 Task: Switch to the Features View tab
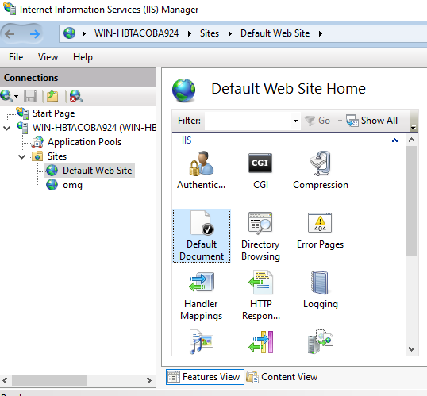(x=205, y=377)
